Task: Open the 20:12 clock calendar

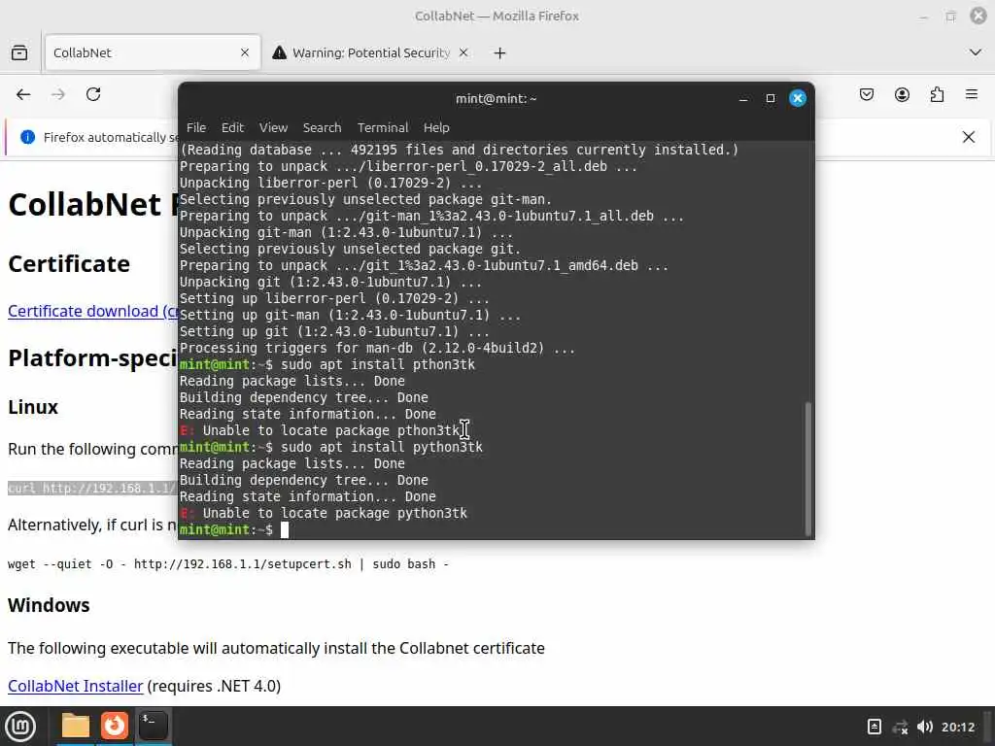Action: (x=958, y=727)
